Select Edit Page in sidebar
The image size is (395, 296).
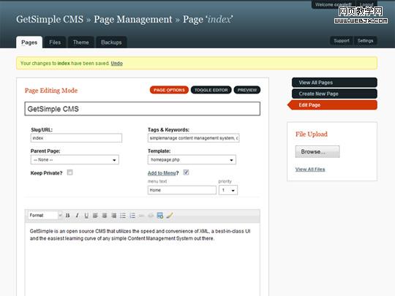coord(333,105)
